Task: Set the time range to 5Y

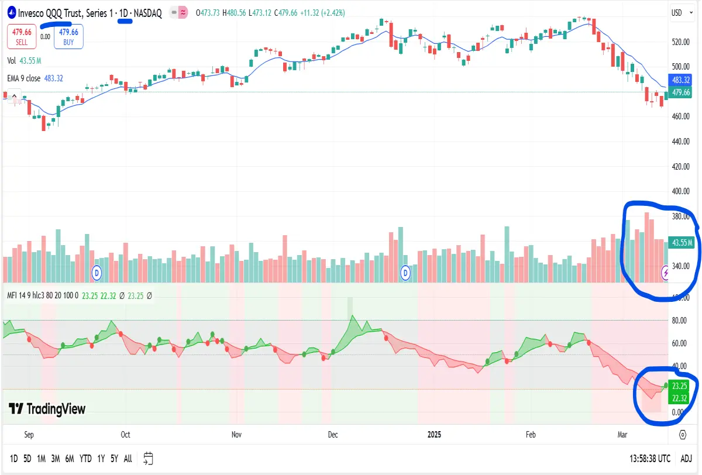Action: point(115,459)
